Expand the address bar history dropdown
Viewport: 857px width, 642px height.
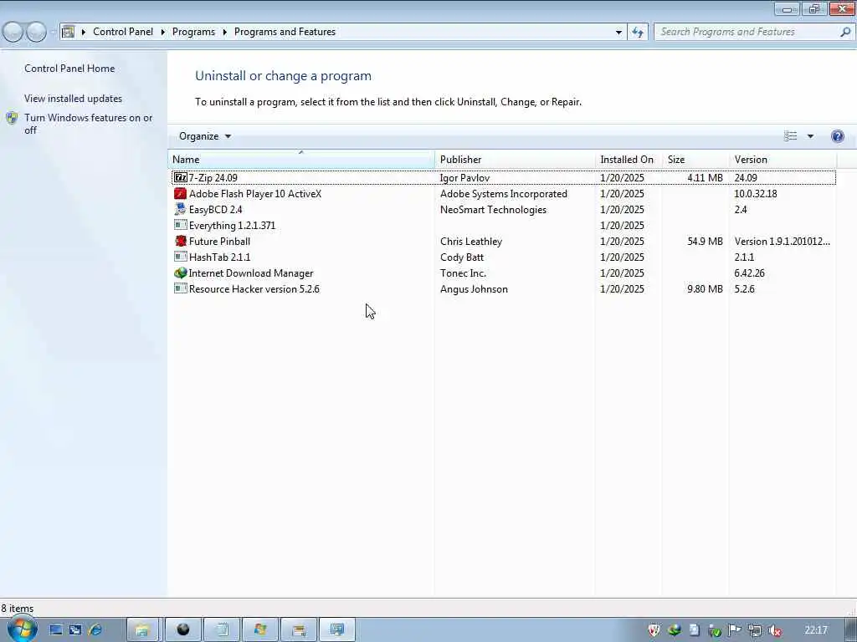(x=618, y=33)
